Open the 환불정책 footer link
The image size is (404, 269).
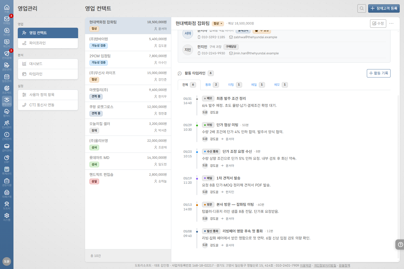click(344, 266)
